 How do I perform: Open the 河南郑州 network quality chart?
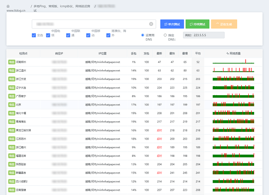[x=233, y=62]
